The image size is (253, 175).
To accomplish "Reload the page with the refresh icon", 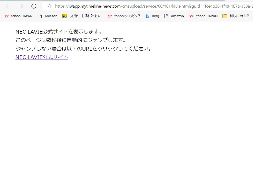I will [34, 6].
